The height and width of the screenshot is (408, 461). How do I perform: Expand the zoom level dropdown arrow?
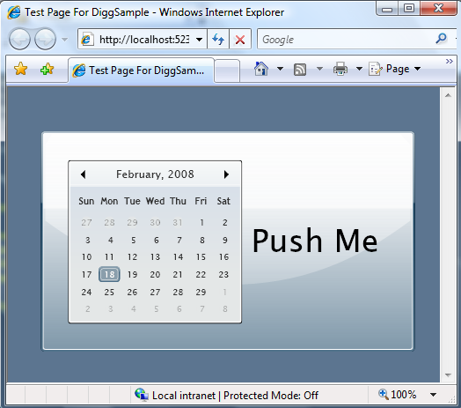pyautogui.click(x=433, y=395)
